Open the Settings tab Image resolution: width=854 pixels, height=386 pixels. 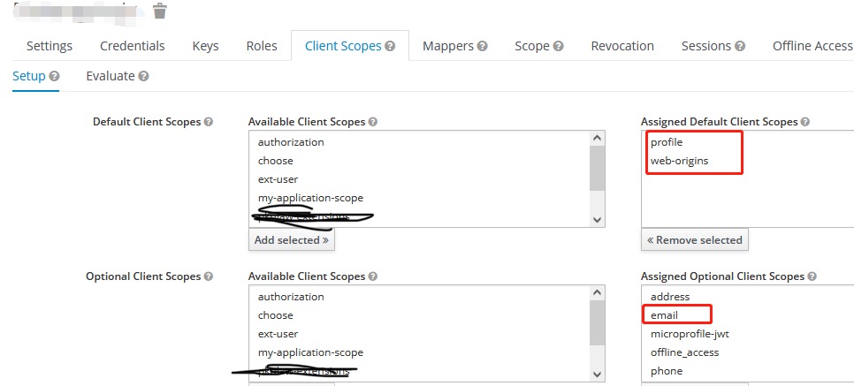pos(50,46)
